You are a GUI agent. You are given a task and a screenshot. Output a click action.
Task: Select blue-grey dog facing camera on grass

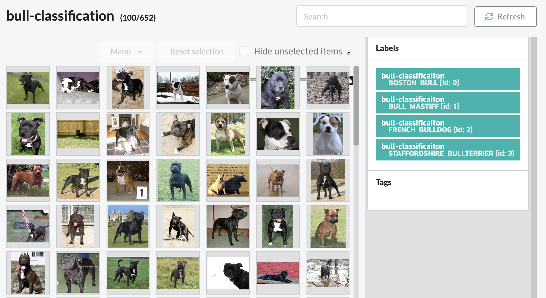(x=178, y=180)
